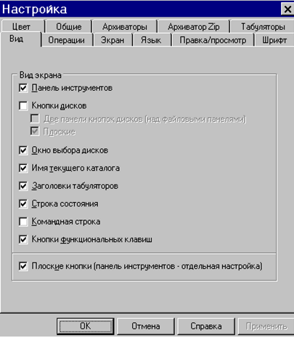Disable Заголовки табуляторов checkbox
294x338 pixels.
[23, 186]
